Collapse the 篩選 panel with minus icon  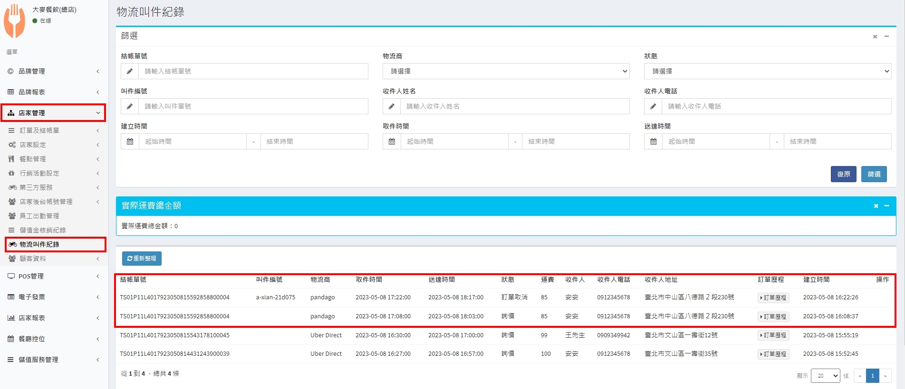click(886, 37)
